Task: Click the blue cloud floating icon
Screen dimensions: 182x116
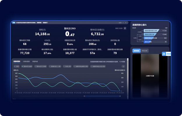Action: pyautogui.click(x=164, y=54)
